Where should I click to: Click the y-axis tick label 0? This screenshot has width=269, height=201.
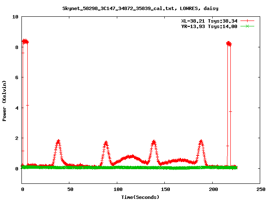point(17,169)
